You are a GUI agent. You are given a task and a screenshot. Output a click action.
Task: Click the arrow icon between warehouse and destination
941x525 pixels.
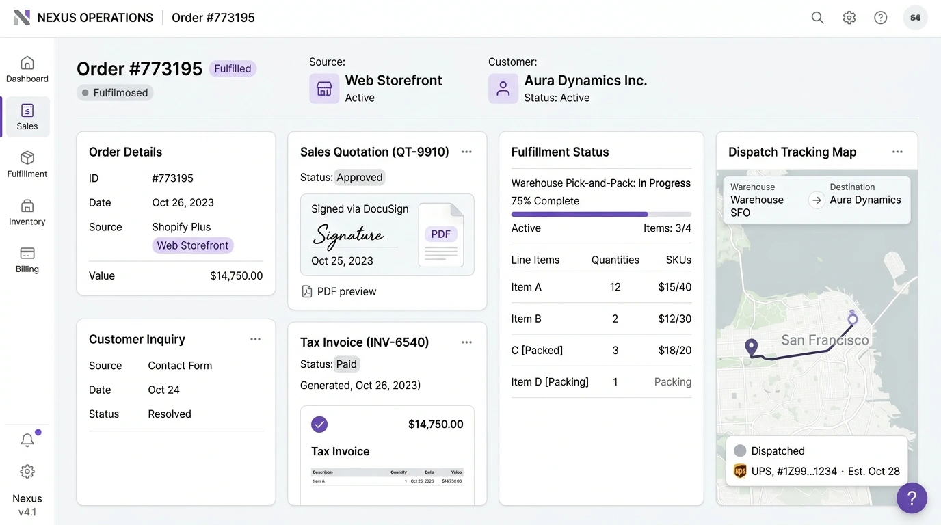click(816, 200)
